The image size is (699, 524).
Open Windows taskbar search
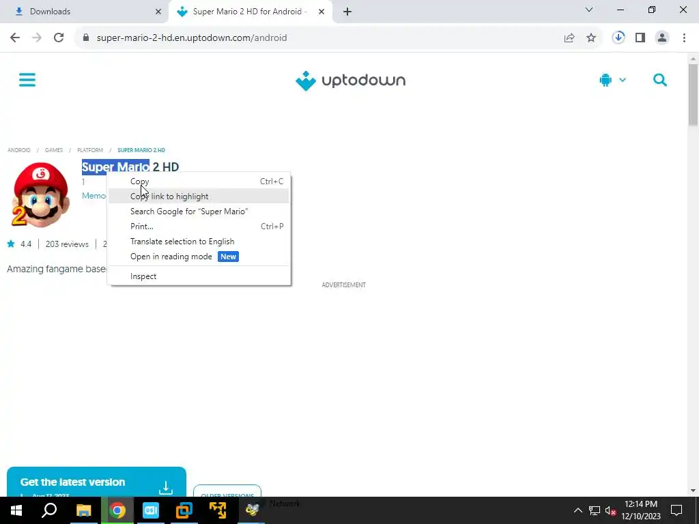(x=49, y=510)
